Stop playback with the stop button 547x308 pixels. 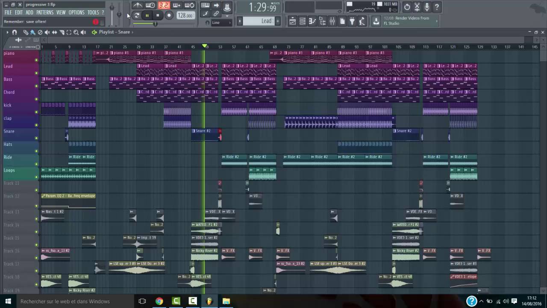[x=158, y=15]
